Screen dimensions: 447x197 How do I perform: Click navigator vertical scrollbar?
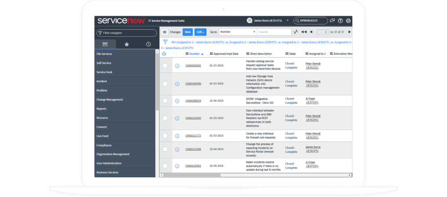click(x=157, y=81)
